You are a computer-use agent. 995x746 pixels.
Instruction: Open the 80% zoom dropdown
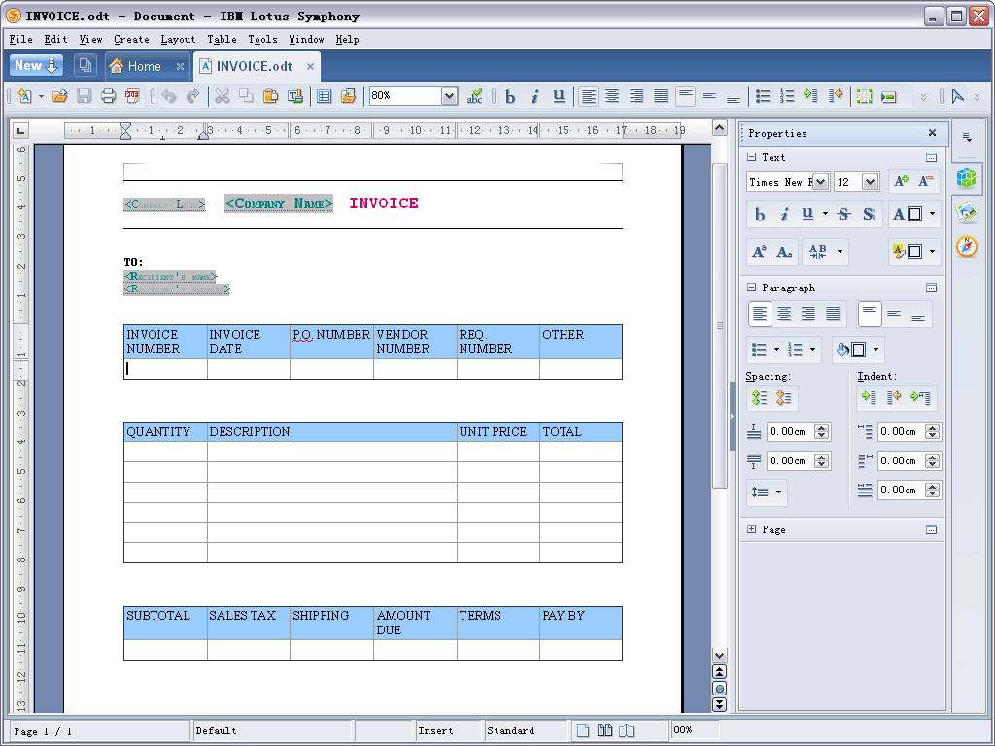[449, 96]
